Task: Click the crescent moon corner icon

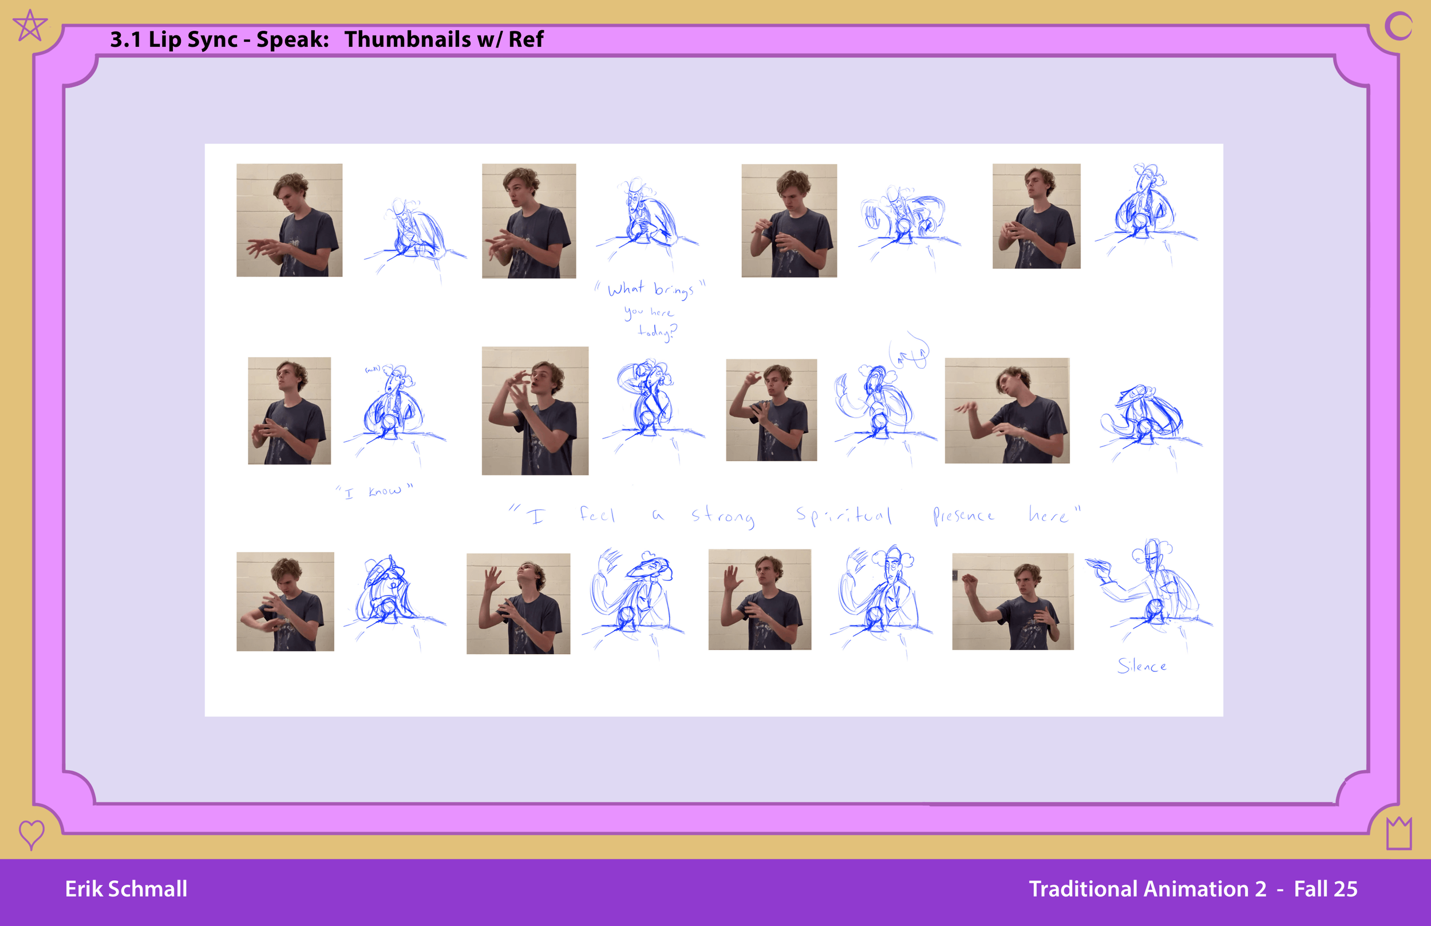Action: pyautogui.click(x=1398, y=26)
